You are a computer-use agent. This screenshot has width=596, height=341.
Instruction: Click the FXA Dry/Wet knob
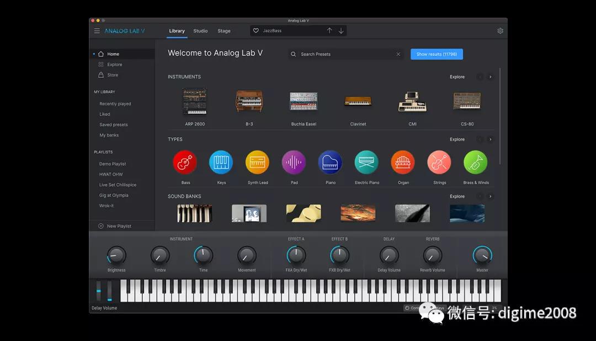(296, 255)
